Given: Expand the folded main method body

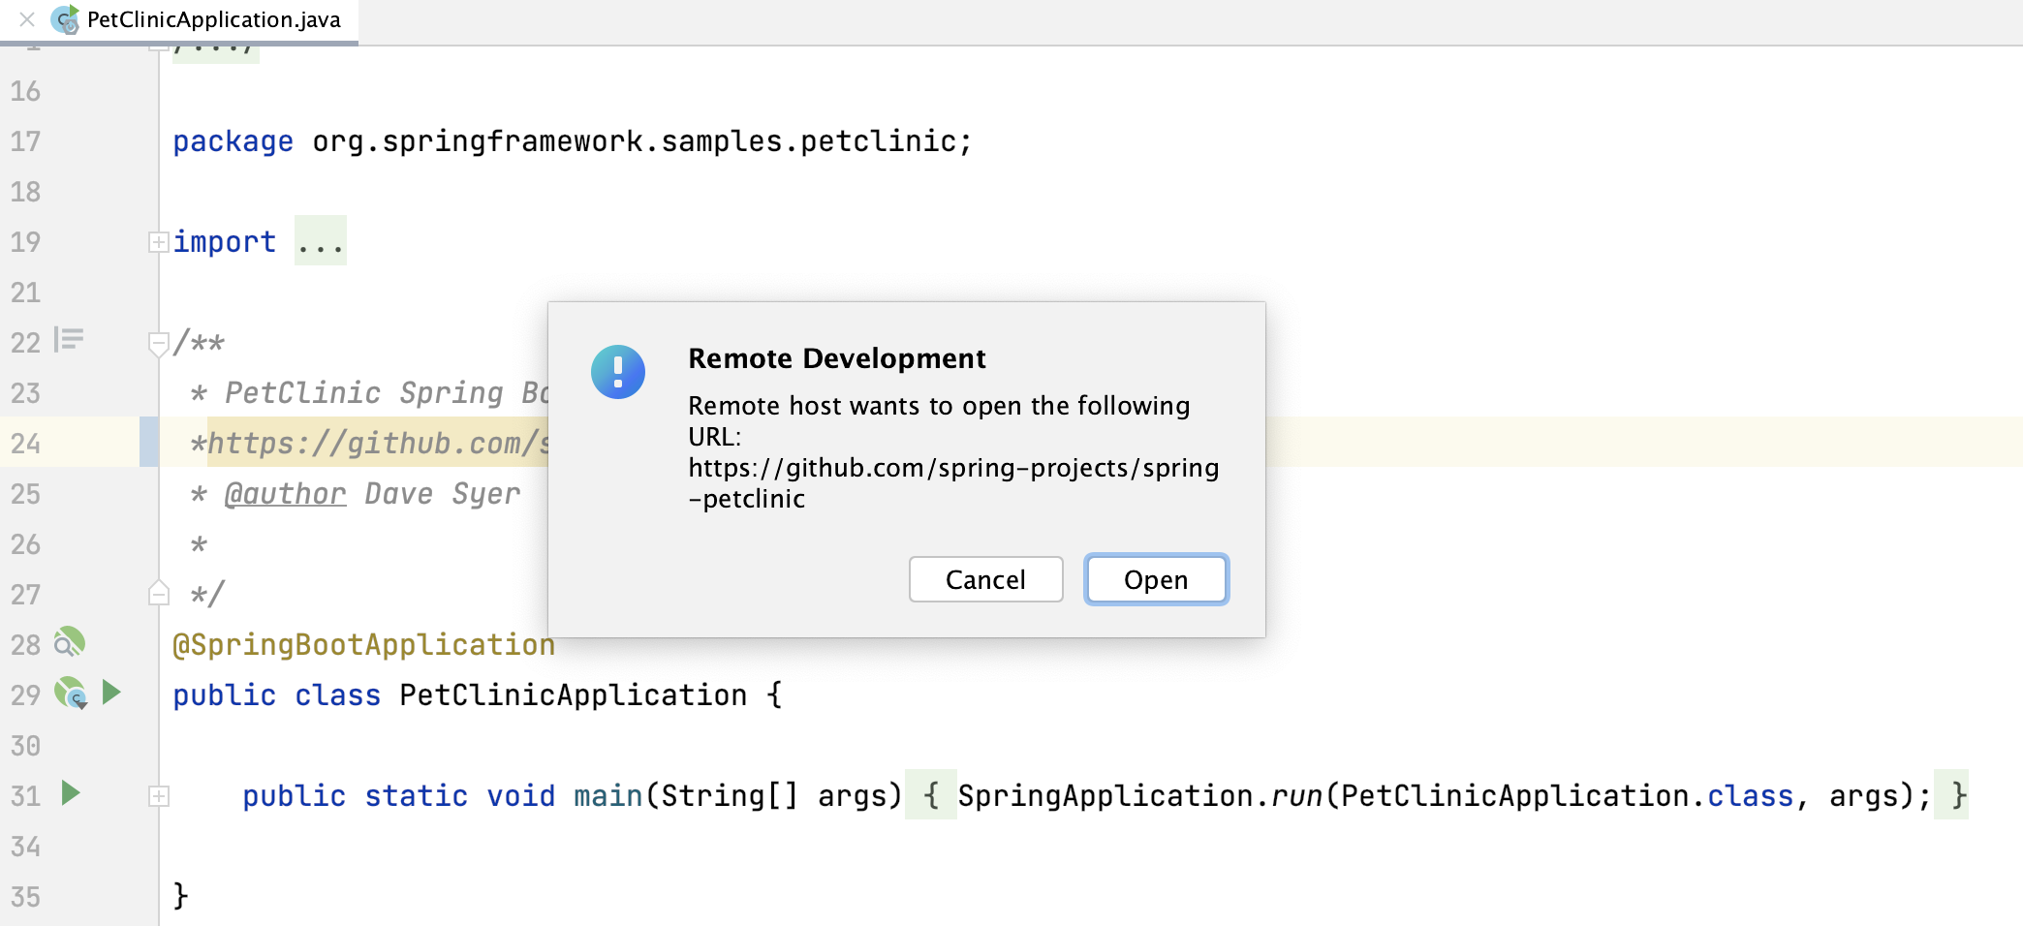Looking at the screenshot, I should coord(158,795).
